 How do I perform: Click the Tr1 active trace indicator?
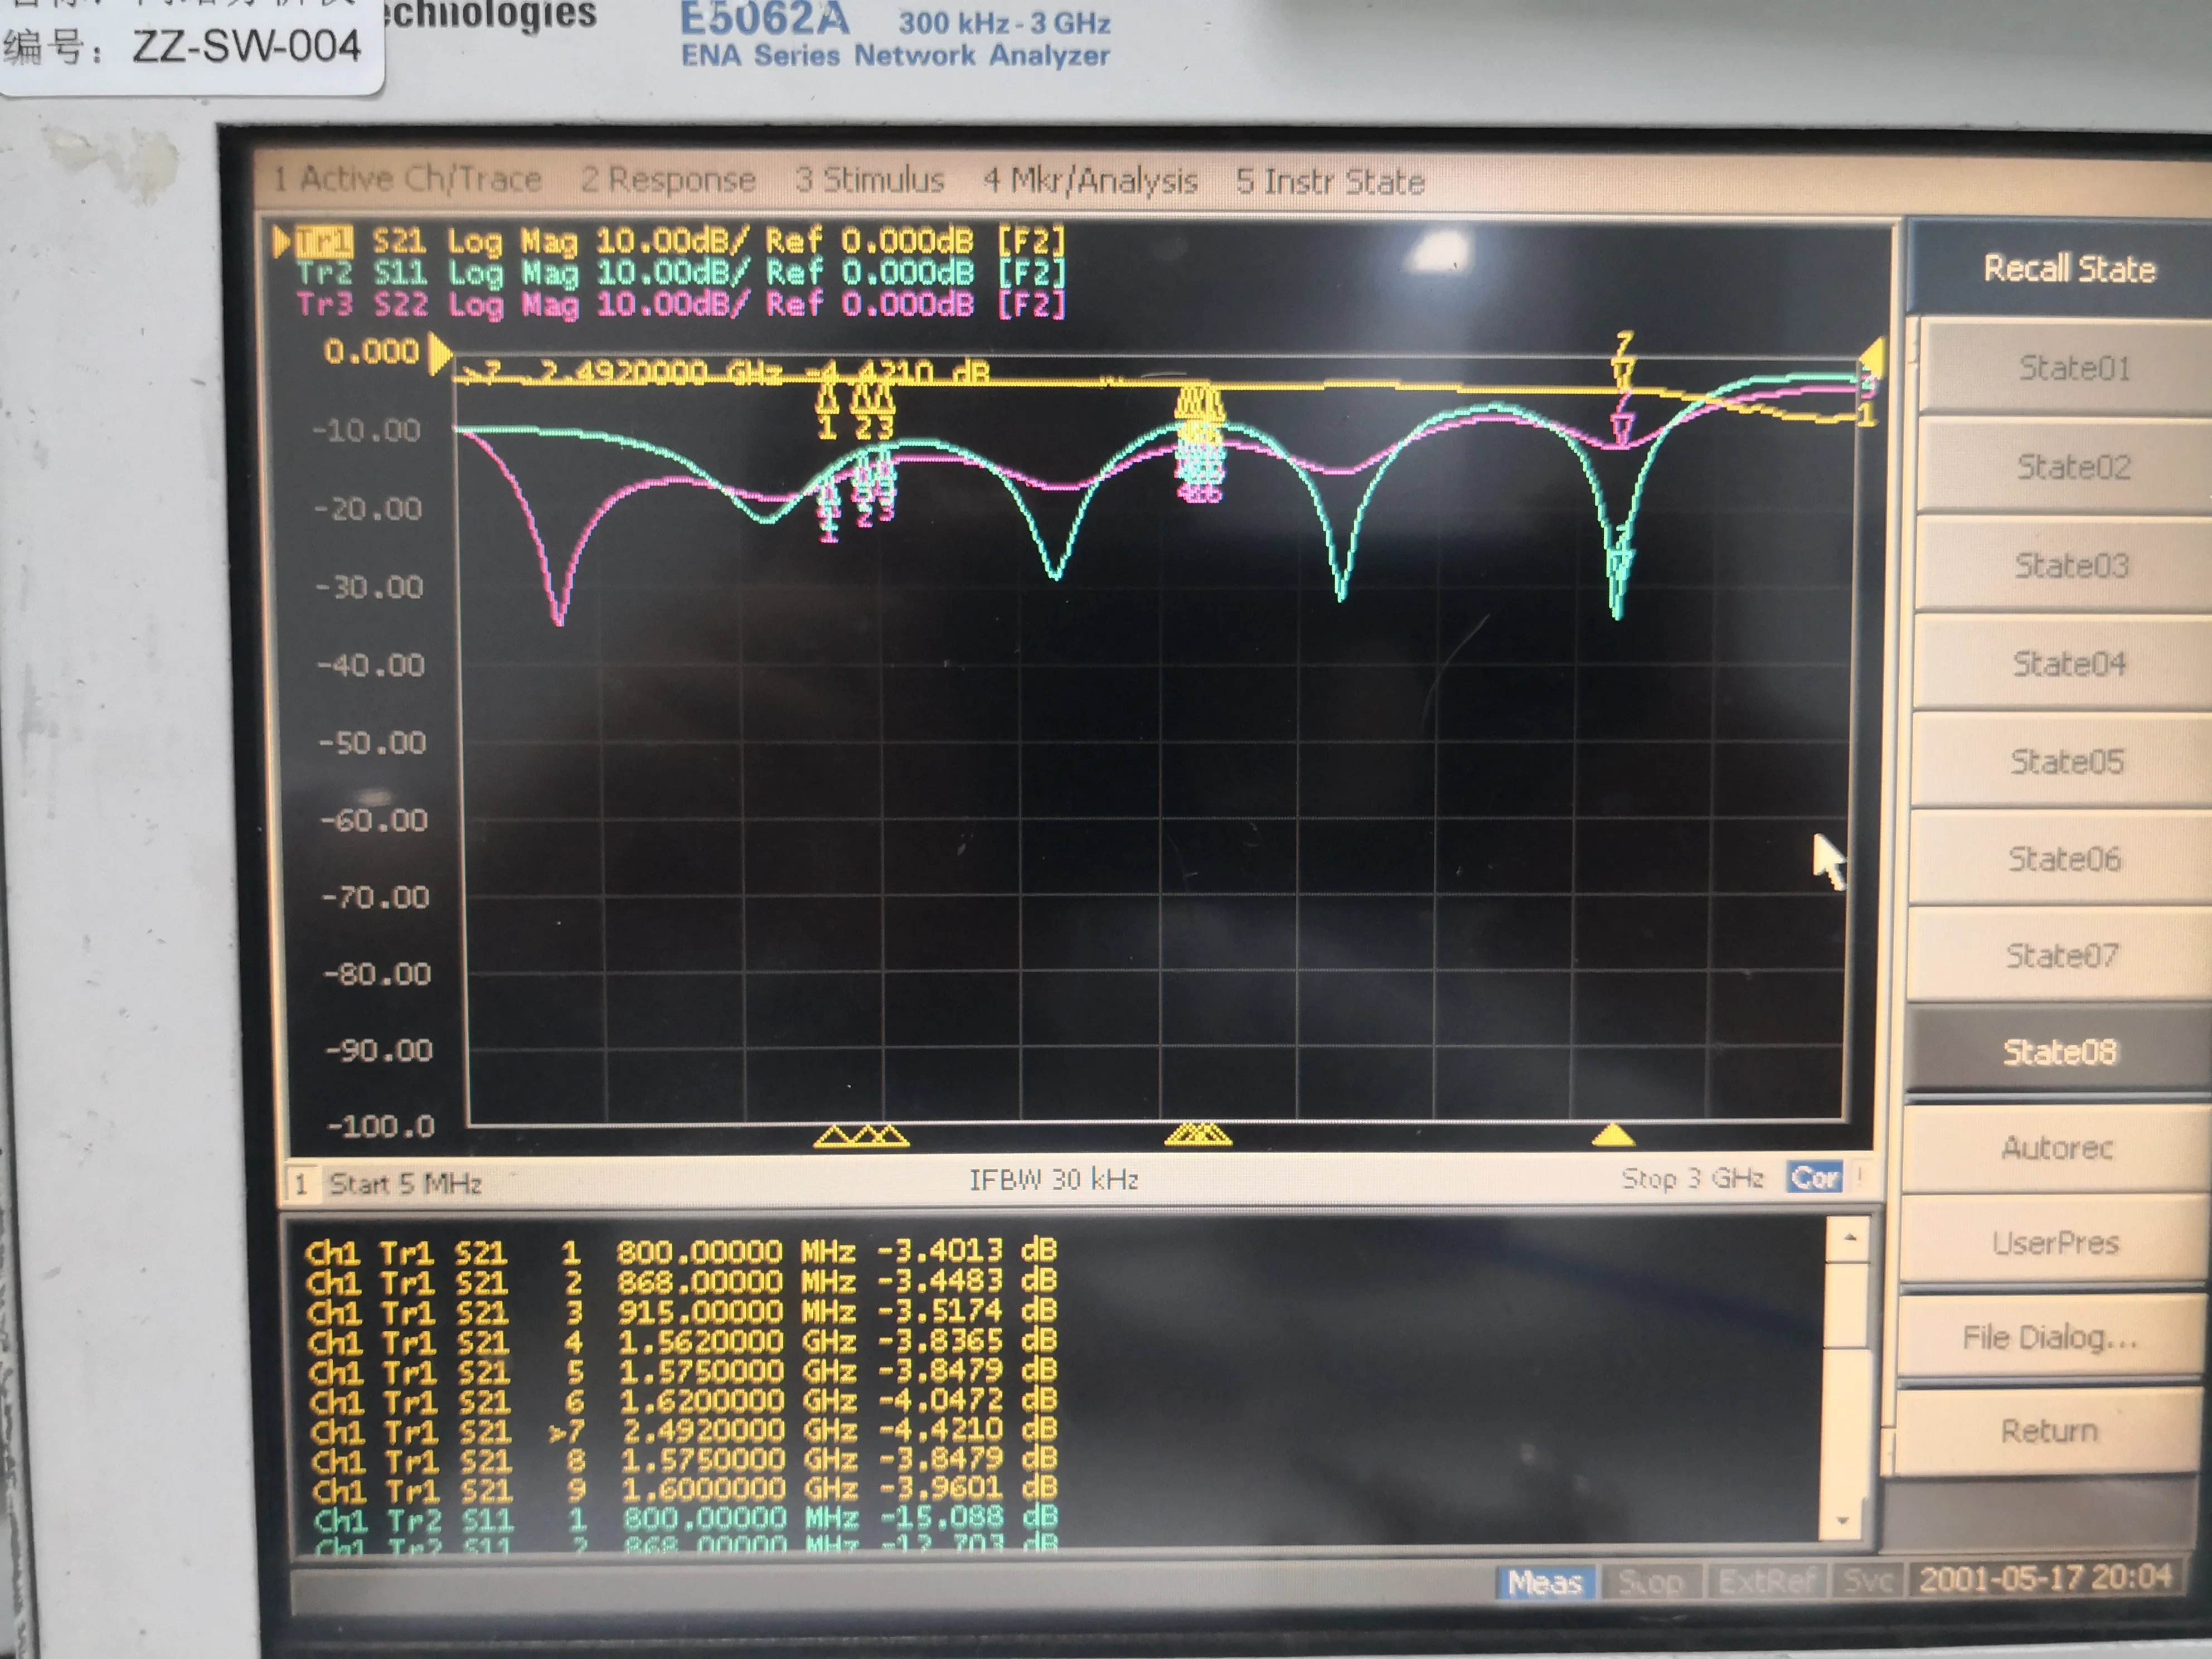pyautogui.click(x=324, y=241)
